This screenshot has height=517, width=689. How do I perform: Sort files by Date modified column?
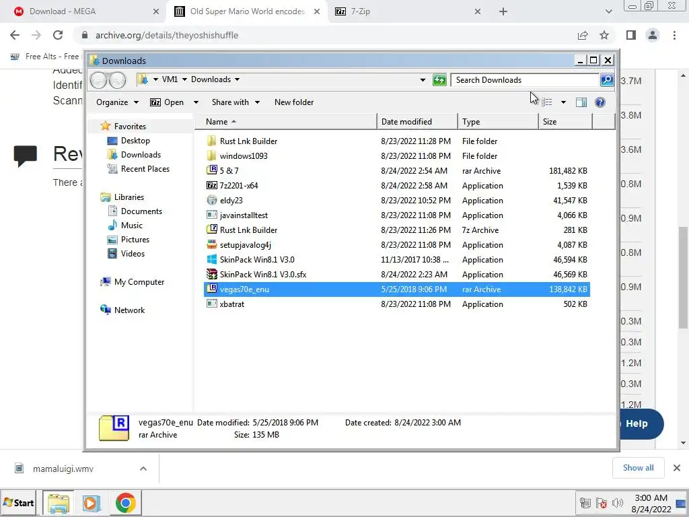point(417,121)
